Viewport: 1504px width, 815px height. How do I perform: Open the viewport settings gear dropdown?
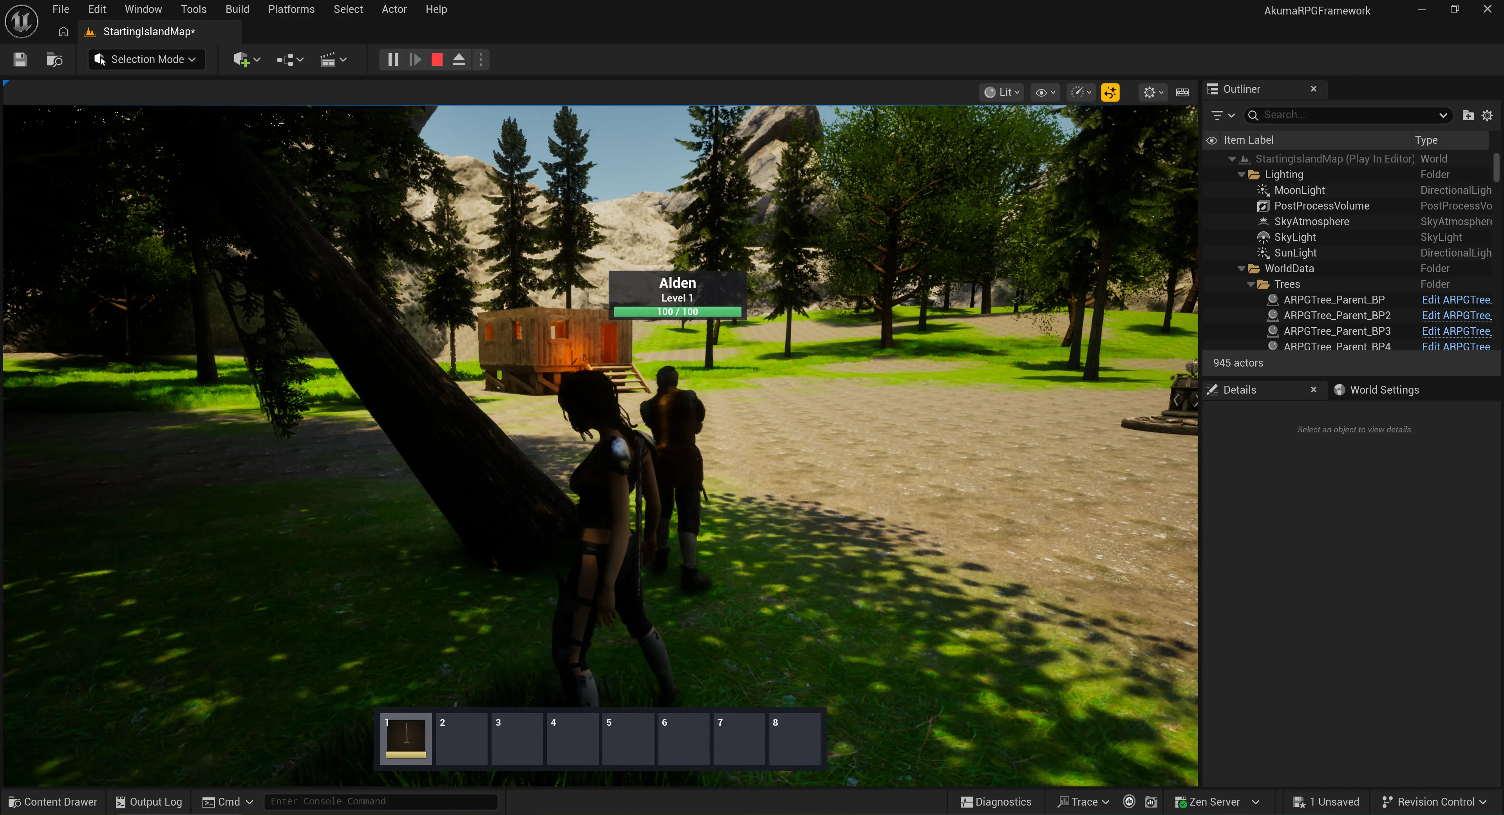(1153, 92)
